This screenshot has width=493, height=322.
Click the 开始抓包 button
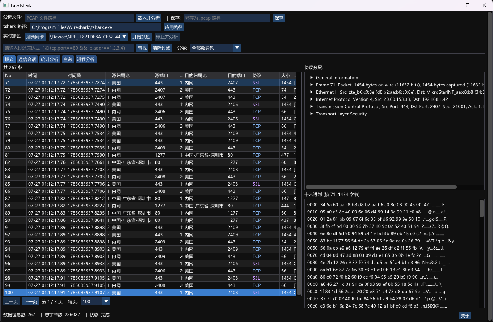pos(141,37)
